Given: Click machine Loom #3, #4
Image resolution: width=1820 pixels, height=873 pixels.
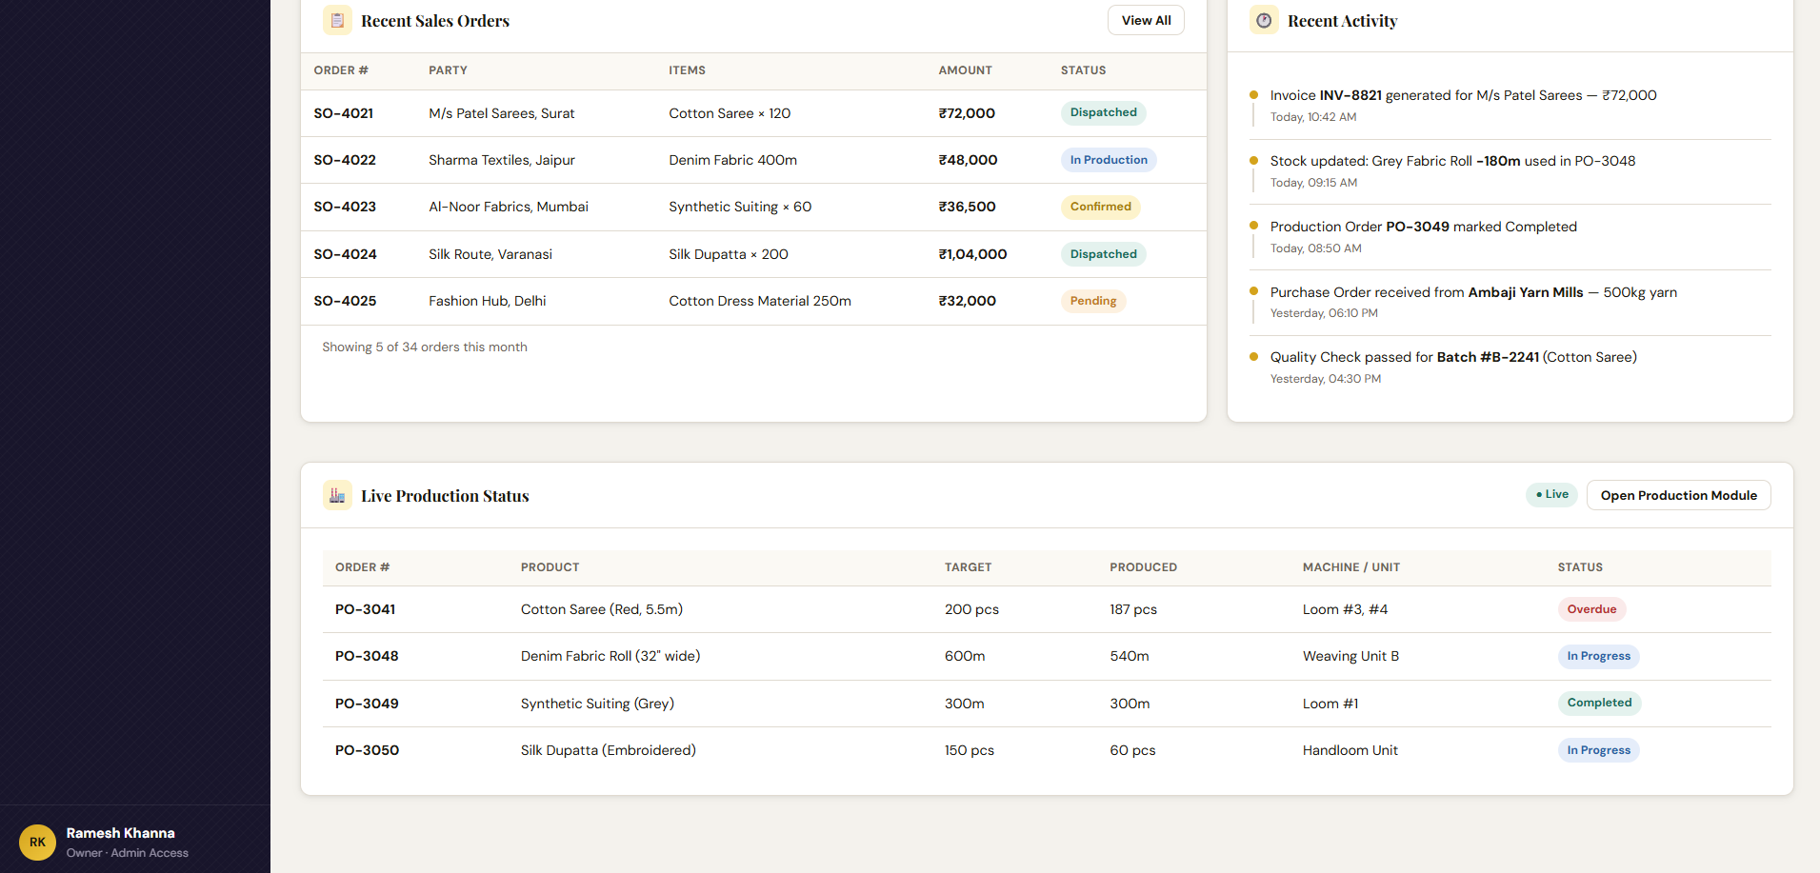Looking at the screenshot, I should pyautogui.click(x=1345, y=609).
